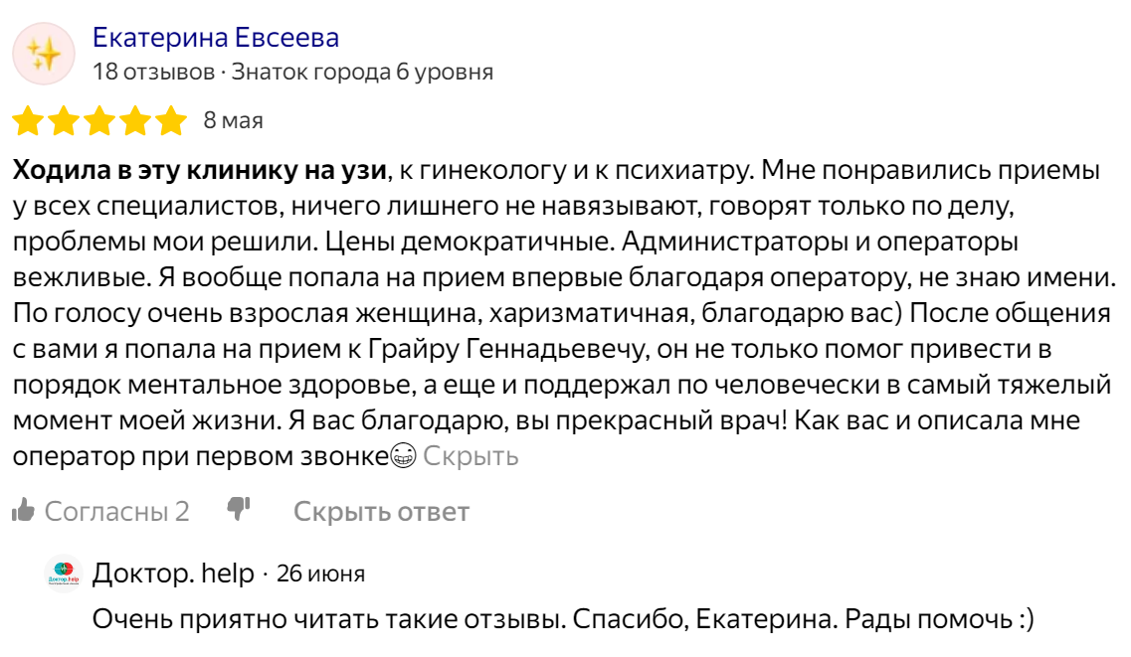Click the fifth rating star

[171, 121]
